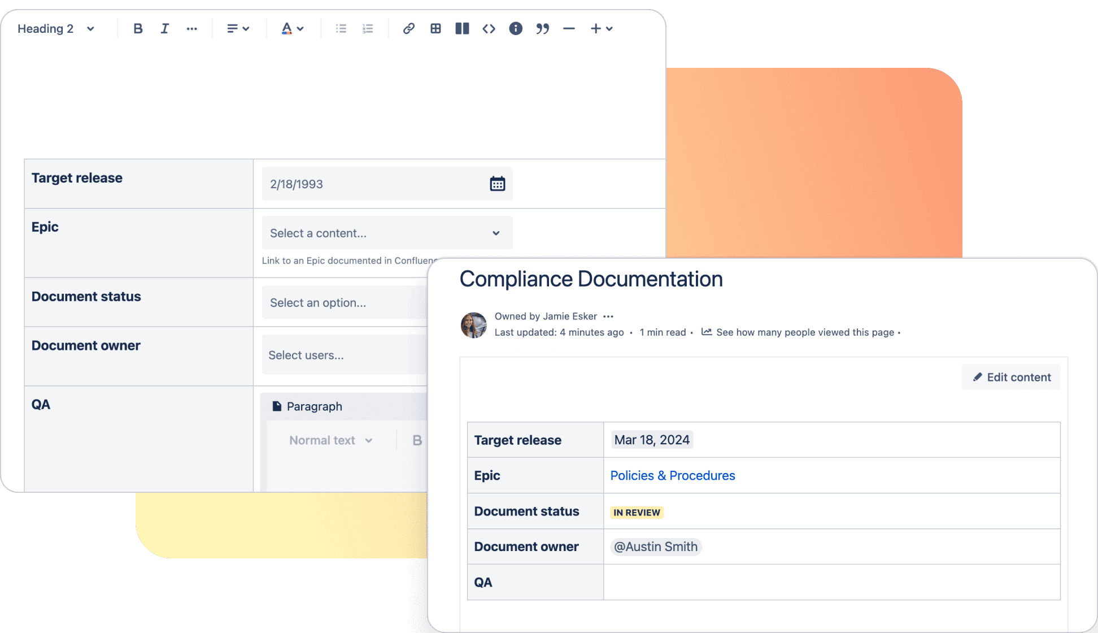Insert a table
The width and height of the screenshot is (1098, 633).
(x=435, y=28)
